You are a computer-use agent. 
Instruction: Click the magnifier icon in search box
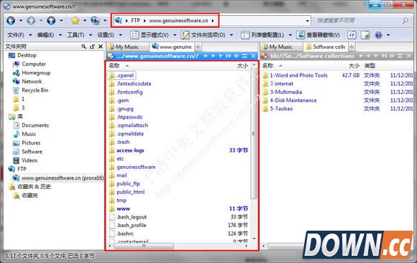point(405,20)
